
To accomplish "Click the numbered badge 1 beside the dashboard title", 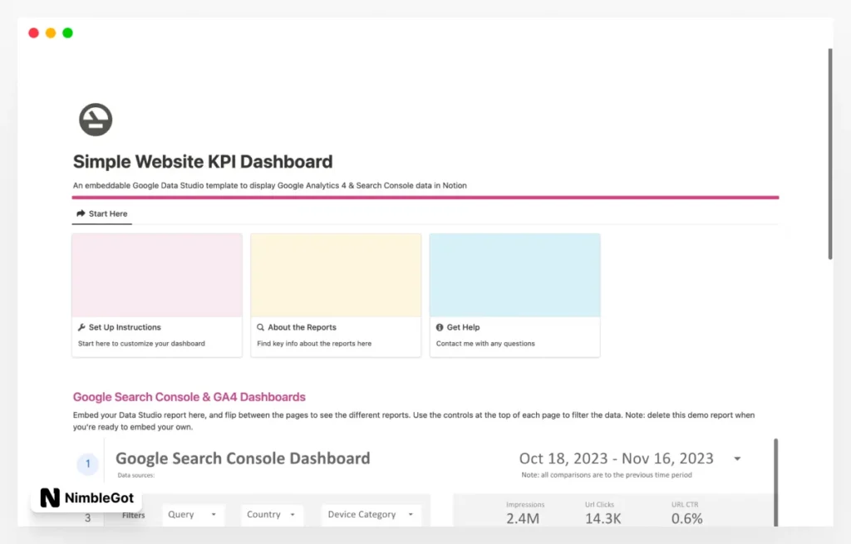I will click(87, 464).
